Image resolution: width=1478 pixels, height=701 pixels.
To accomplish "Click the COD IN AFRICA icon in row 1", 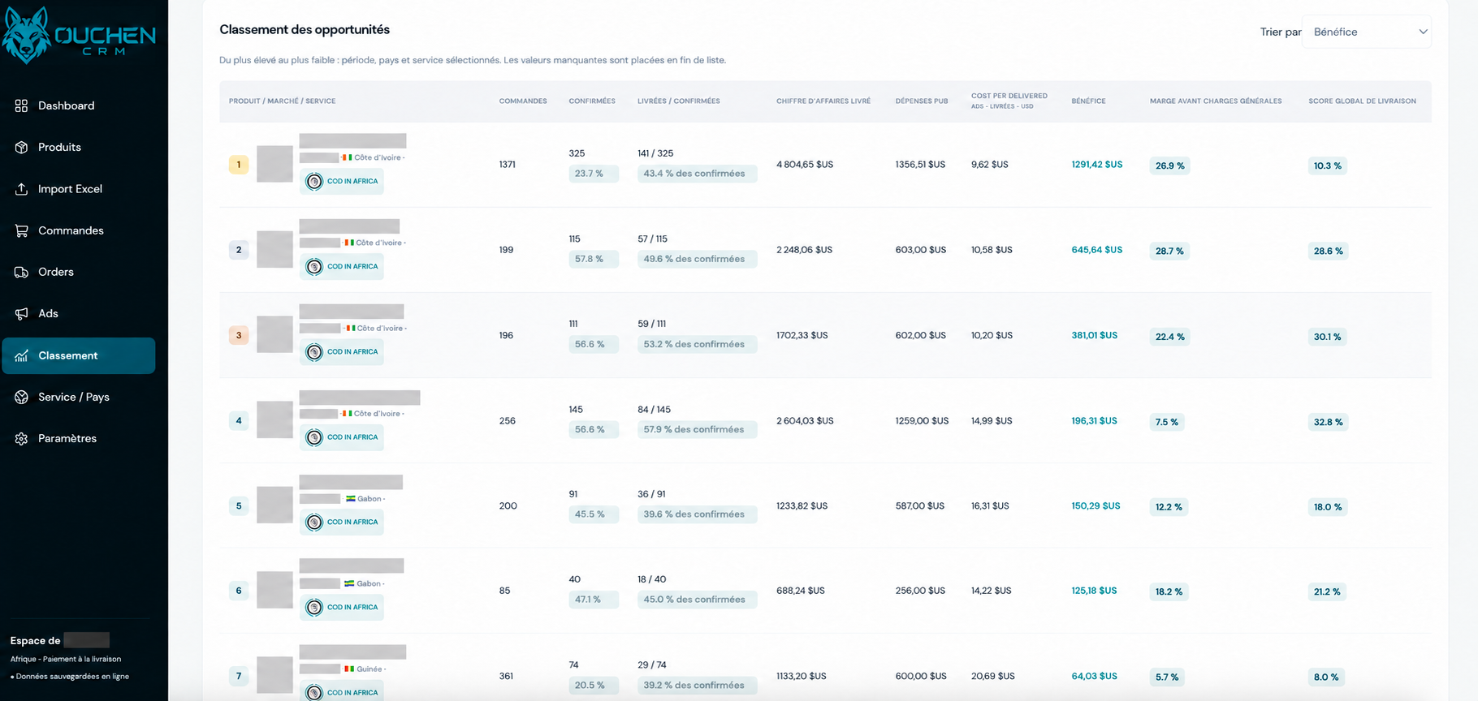I will [314, 181].
